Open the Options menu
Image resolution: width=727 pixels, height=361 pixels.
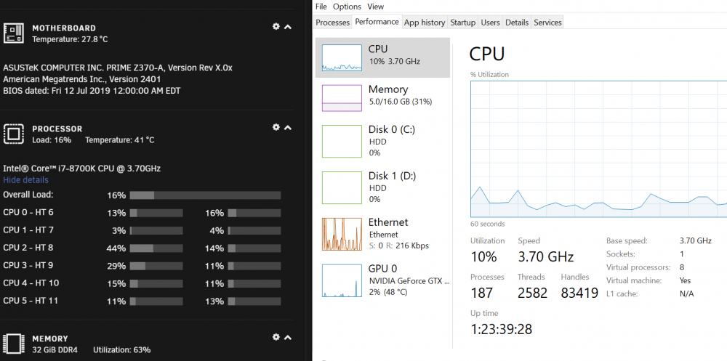click(x=347, y=7)
